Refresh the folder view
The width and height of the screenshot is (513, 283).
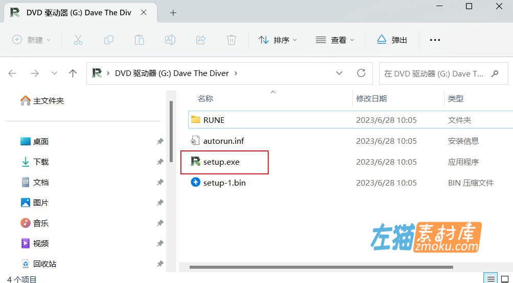(361, 73)
